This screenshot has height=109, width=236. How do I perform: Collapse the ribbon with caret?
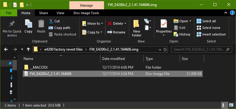pos(226,13)
